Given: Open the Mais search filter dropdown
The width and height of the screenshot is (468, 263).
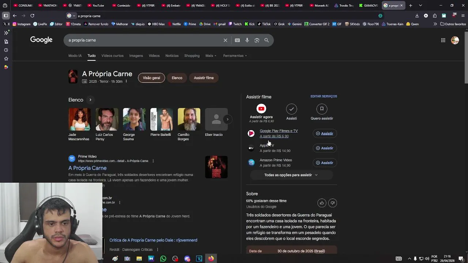Looking at the screenshot, I should click(x=211, y=56).
